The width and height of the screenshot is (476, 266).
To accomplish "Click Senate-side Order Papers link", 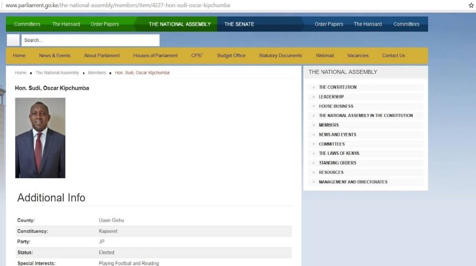I will pos(329,24).
